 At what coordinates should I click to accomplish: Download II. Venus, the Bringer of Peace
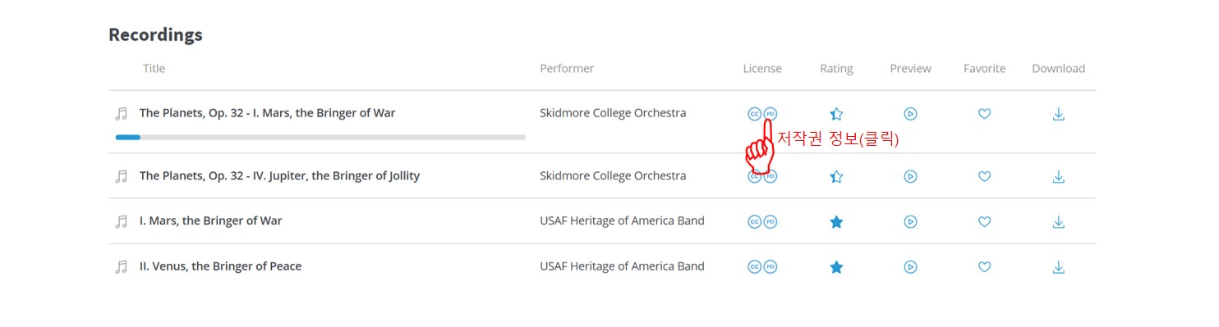(1058, 266)
